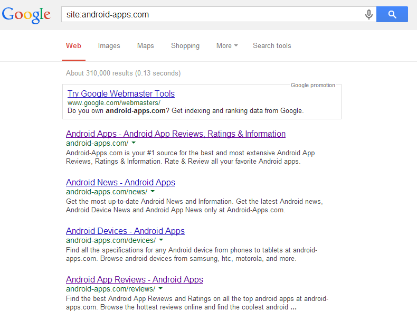Screen dimensions: 417x320
Task: Open Search tools options
Action: (272, 46)
